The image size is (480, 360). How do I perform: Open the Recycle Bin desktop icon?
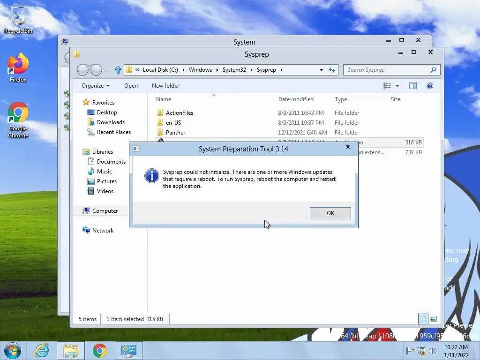[x=18, y=19]
